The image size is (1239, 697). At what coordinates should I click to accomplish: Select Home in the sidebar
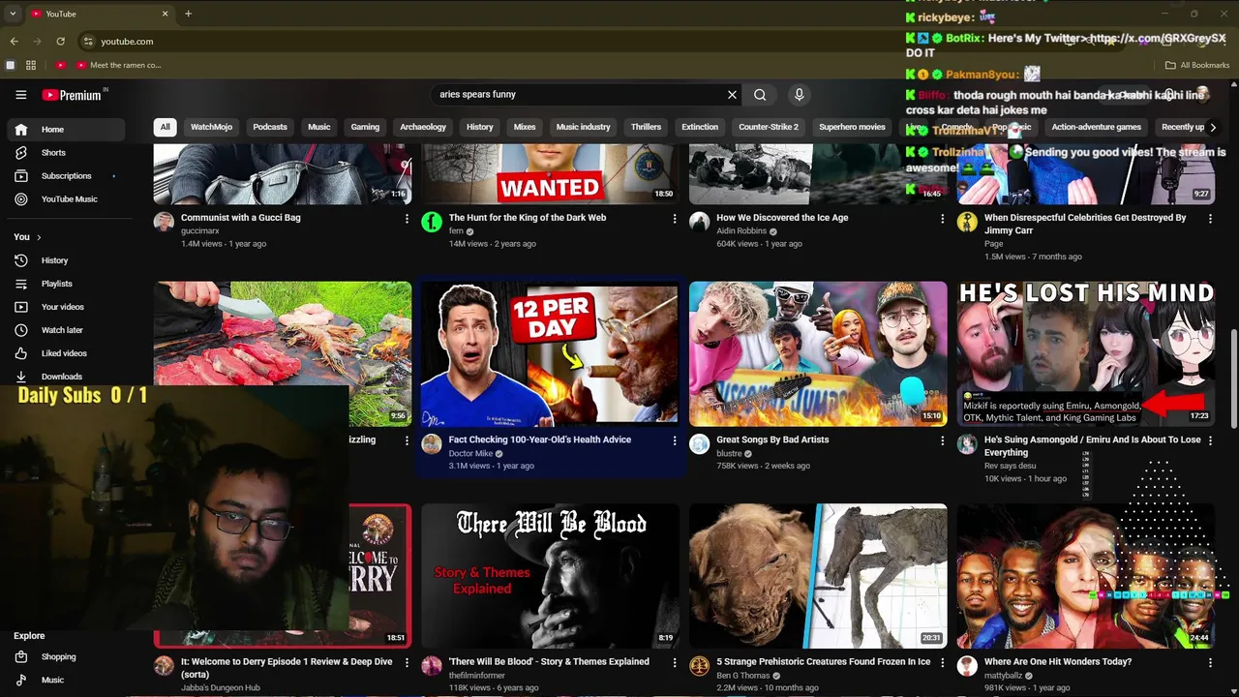(x=66, y=130)
